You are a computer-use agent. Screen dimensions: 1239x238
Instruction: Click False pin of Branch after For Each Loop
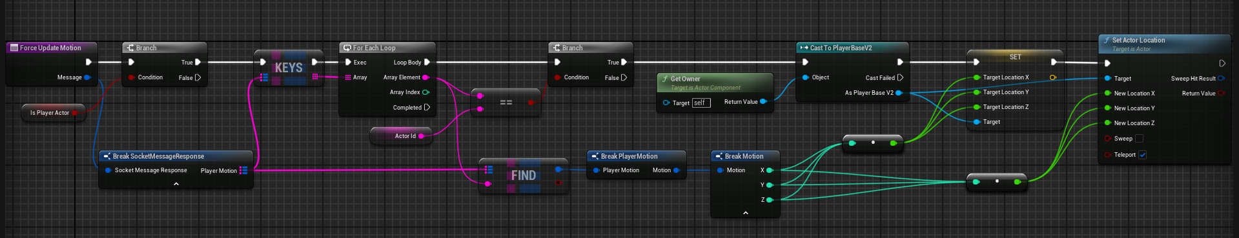click(x=624, y=77)
